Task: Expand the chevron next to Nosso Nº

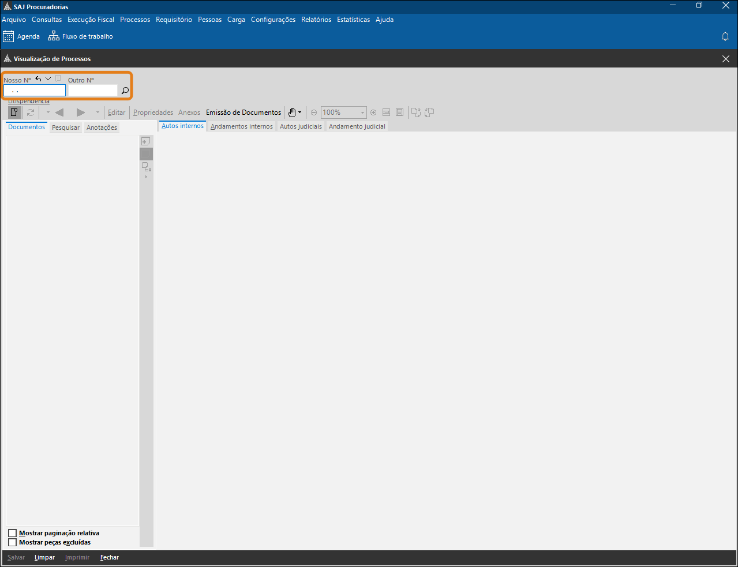Action: click(48, 79)
